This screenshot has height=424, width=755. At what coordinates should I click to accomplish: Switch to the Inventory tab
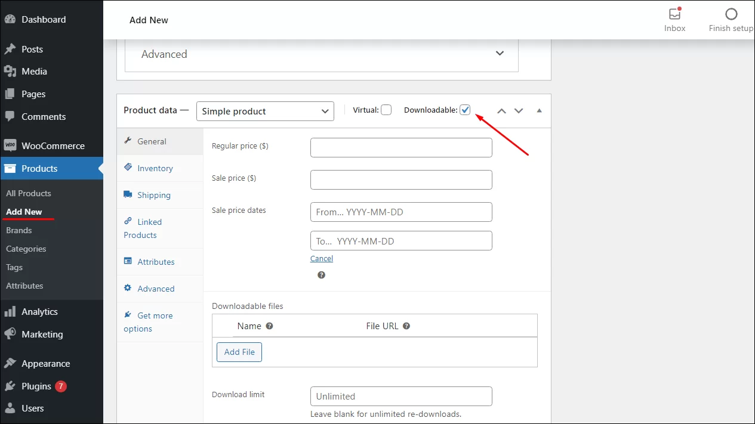[x=153, y=168]
